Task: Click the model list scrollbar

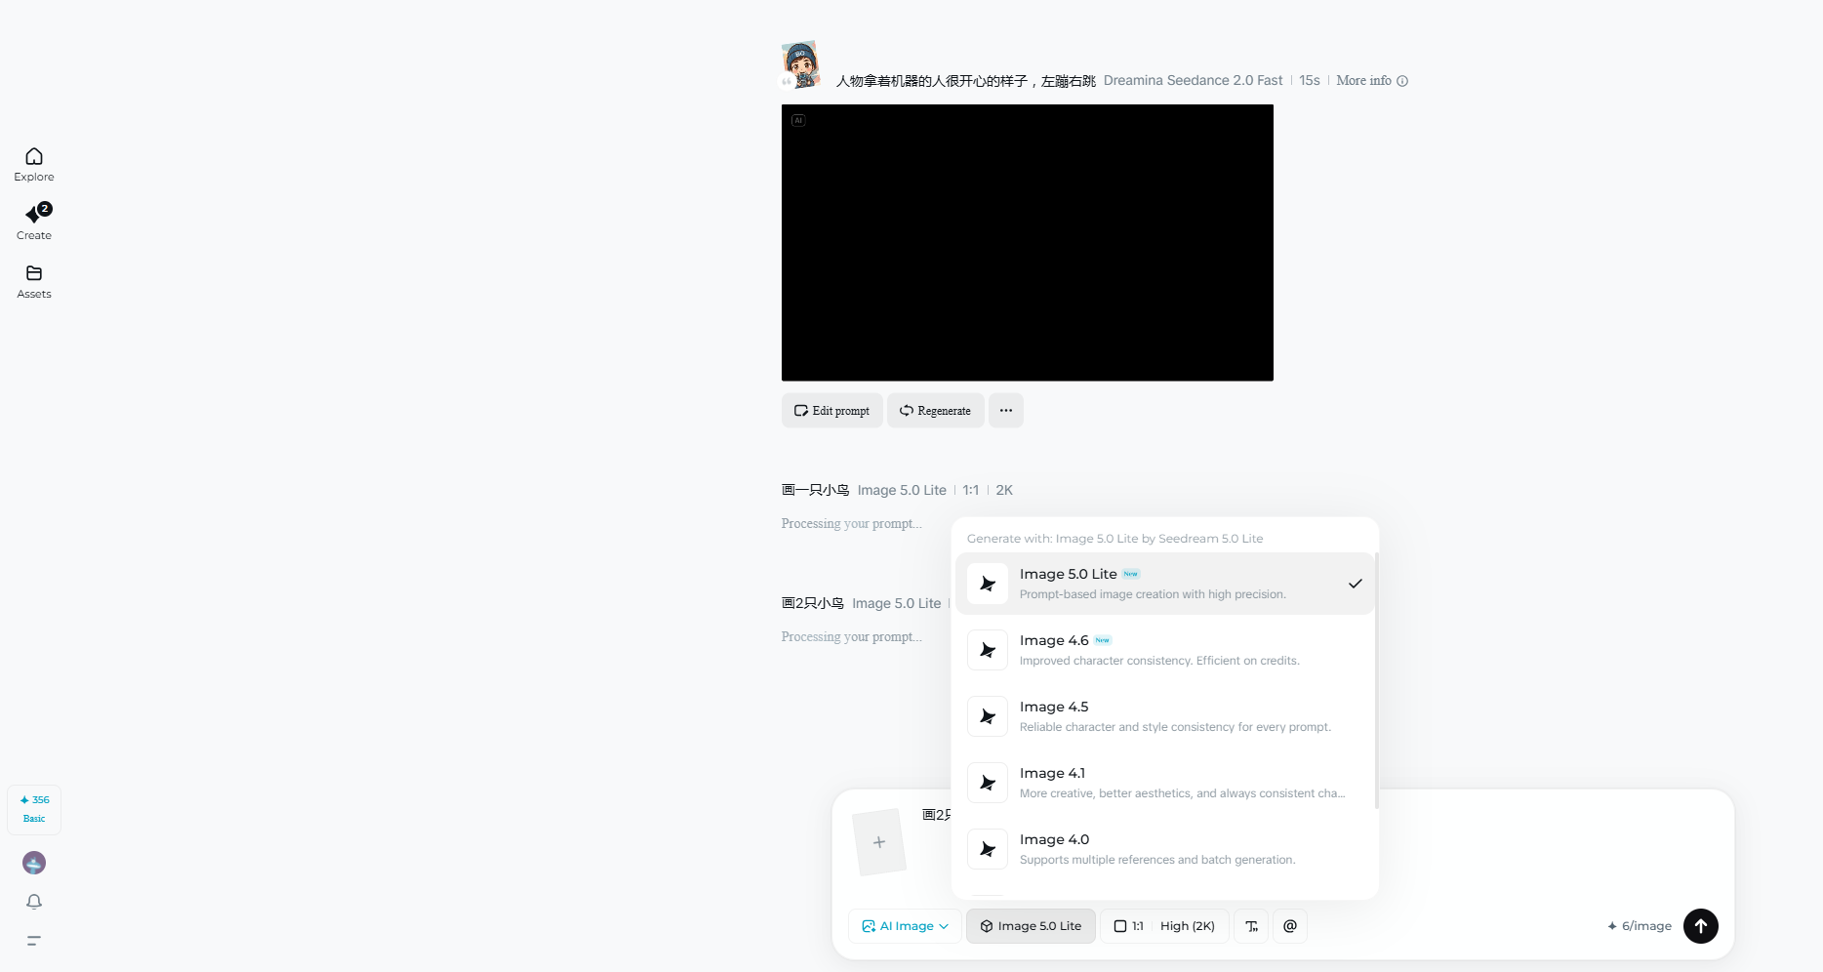Action: (x=1376, y=681)
